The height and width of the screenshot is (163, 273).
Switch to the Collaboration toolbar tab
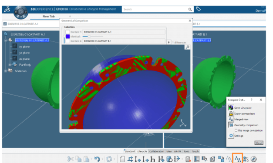click(156, 151)
